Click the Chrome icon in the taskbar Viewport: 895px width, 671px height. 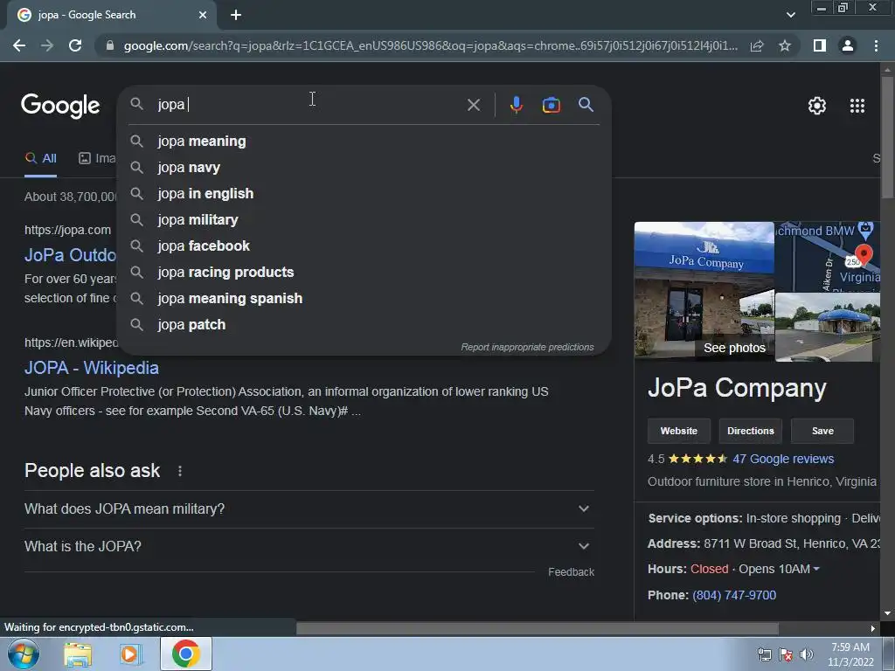(186, 654)
